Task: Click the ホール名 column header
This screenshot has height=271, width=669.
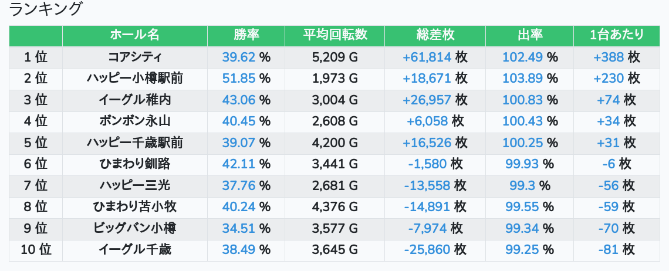Action: (134, 35)
